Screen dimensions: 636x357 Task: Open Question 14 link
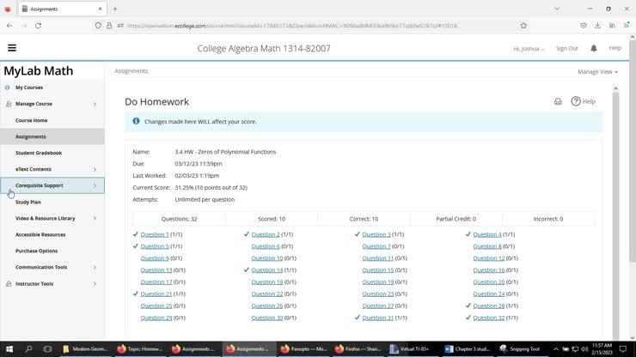[266, 269]
